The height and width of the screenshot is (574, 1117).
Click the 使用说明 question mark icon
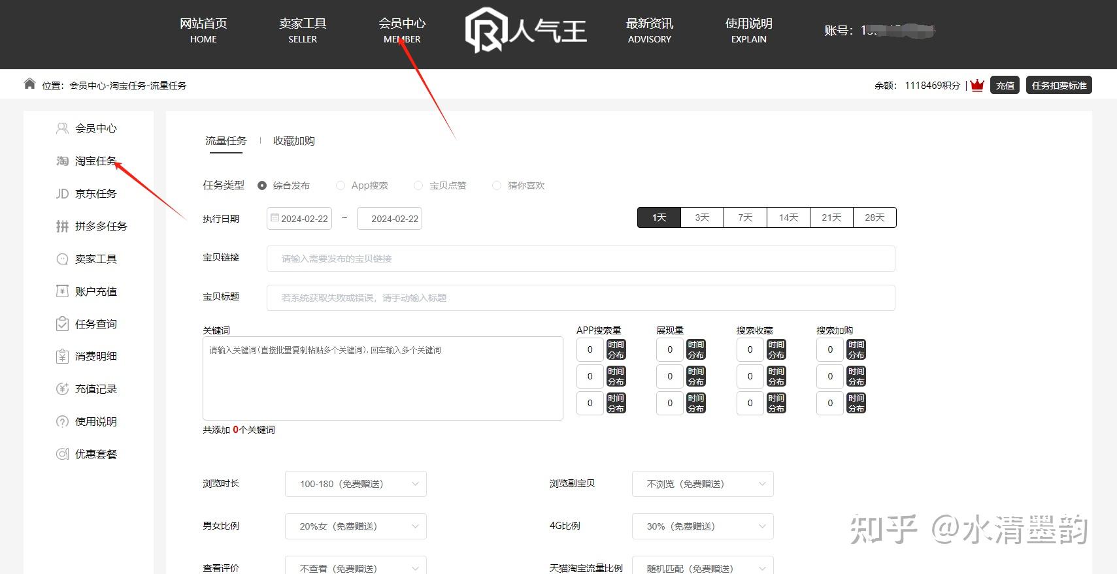[62, 421]
